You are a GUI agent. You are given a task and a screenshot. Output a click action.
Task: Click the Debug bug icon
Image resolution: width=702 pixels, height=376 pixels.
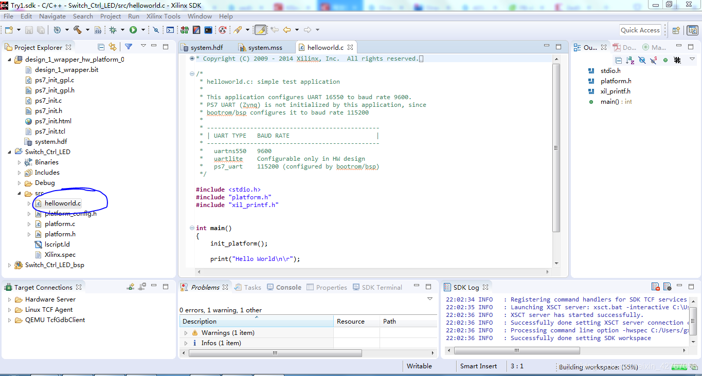click(112, 30)
